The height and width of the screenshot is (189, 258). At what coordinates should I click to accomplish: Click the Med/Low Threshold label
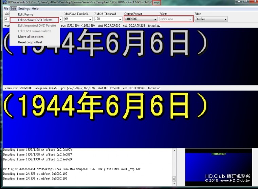76,14
